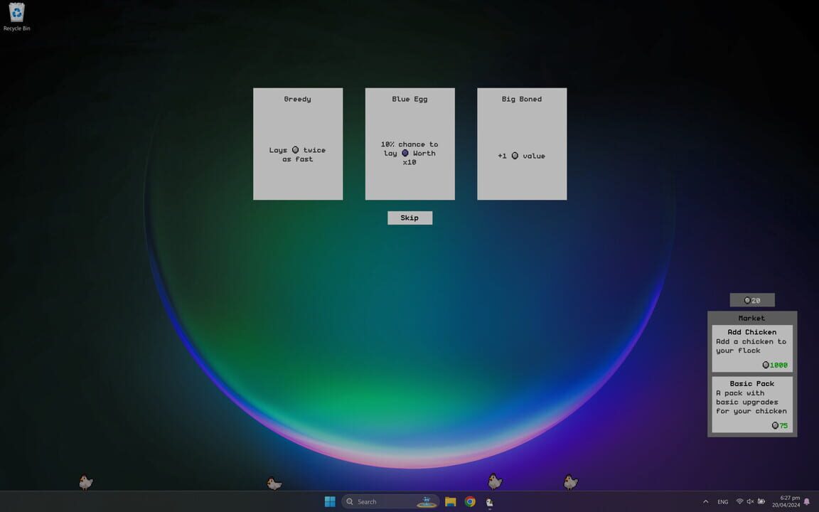819x512 pixels.
Task: Click the leftmost chicken on the taskbar
Action: click(x=85, y=483)
